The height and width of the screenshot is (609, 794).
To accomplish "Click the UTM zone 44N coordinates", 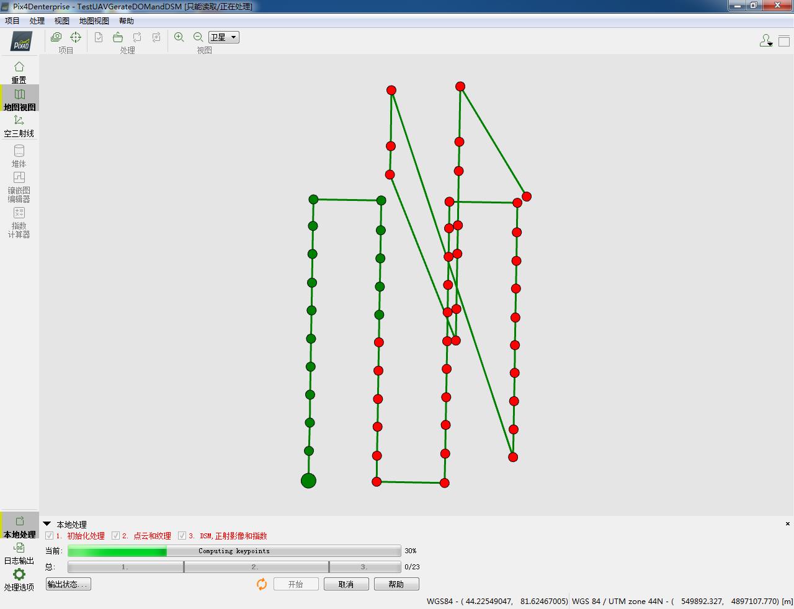I will point(682,601).
